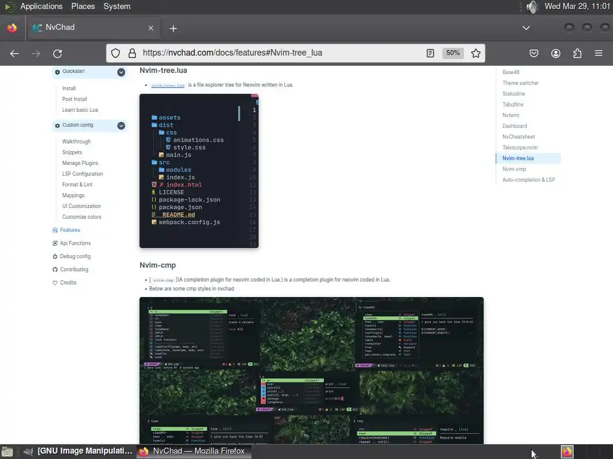613x459 pixels.
Task: Open Custom config sidebar heading
Action: [77, 126]
